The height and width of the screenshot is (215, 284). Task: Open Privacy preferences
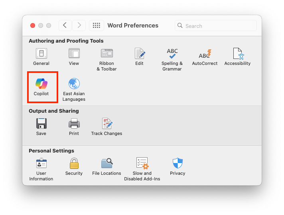[177, 164]
